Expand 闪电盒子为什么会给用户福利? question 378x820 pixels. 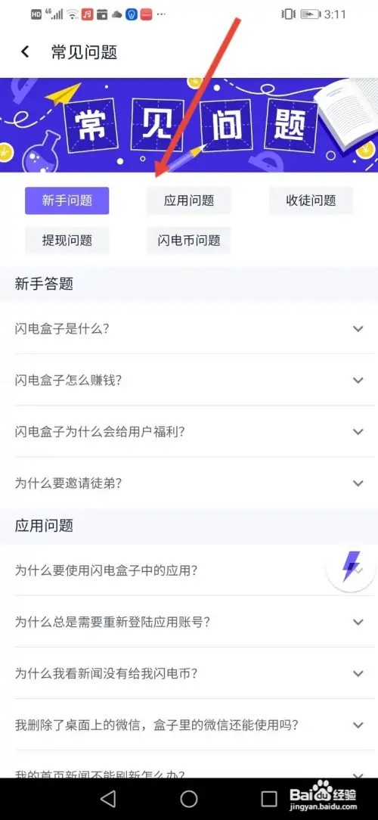click(x=189, y=431)
